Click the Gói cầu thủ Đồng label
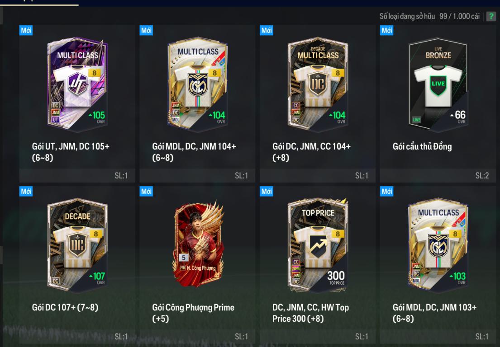The image size is (500, 347). (422, 146)
